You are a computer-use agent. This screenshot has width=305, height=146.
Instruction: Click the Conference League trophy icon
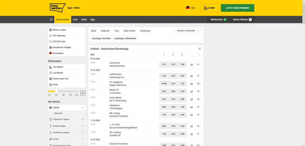tap(51, 133)
